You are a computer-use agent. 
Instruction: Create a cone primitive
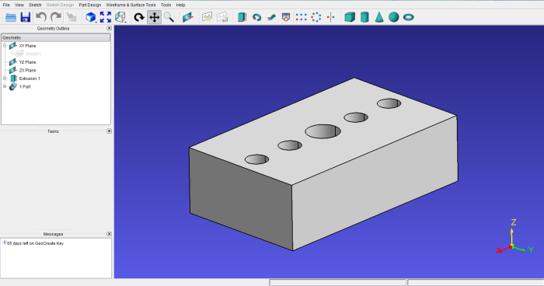[379, 17]
